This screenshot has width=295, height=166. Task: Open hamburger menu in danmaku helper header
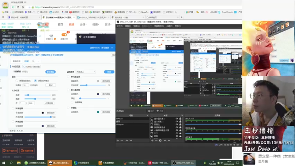coord(112,48)
